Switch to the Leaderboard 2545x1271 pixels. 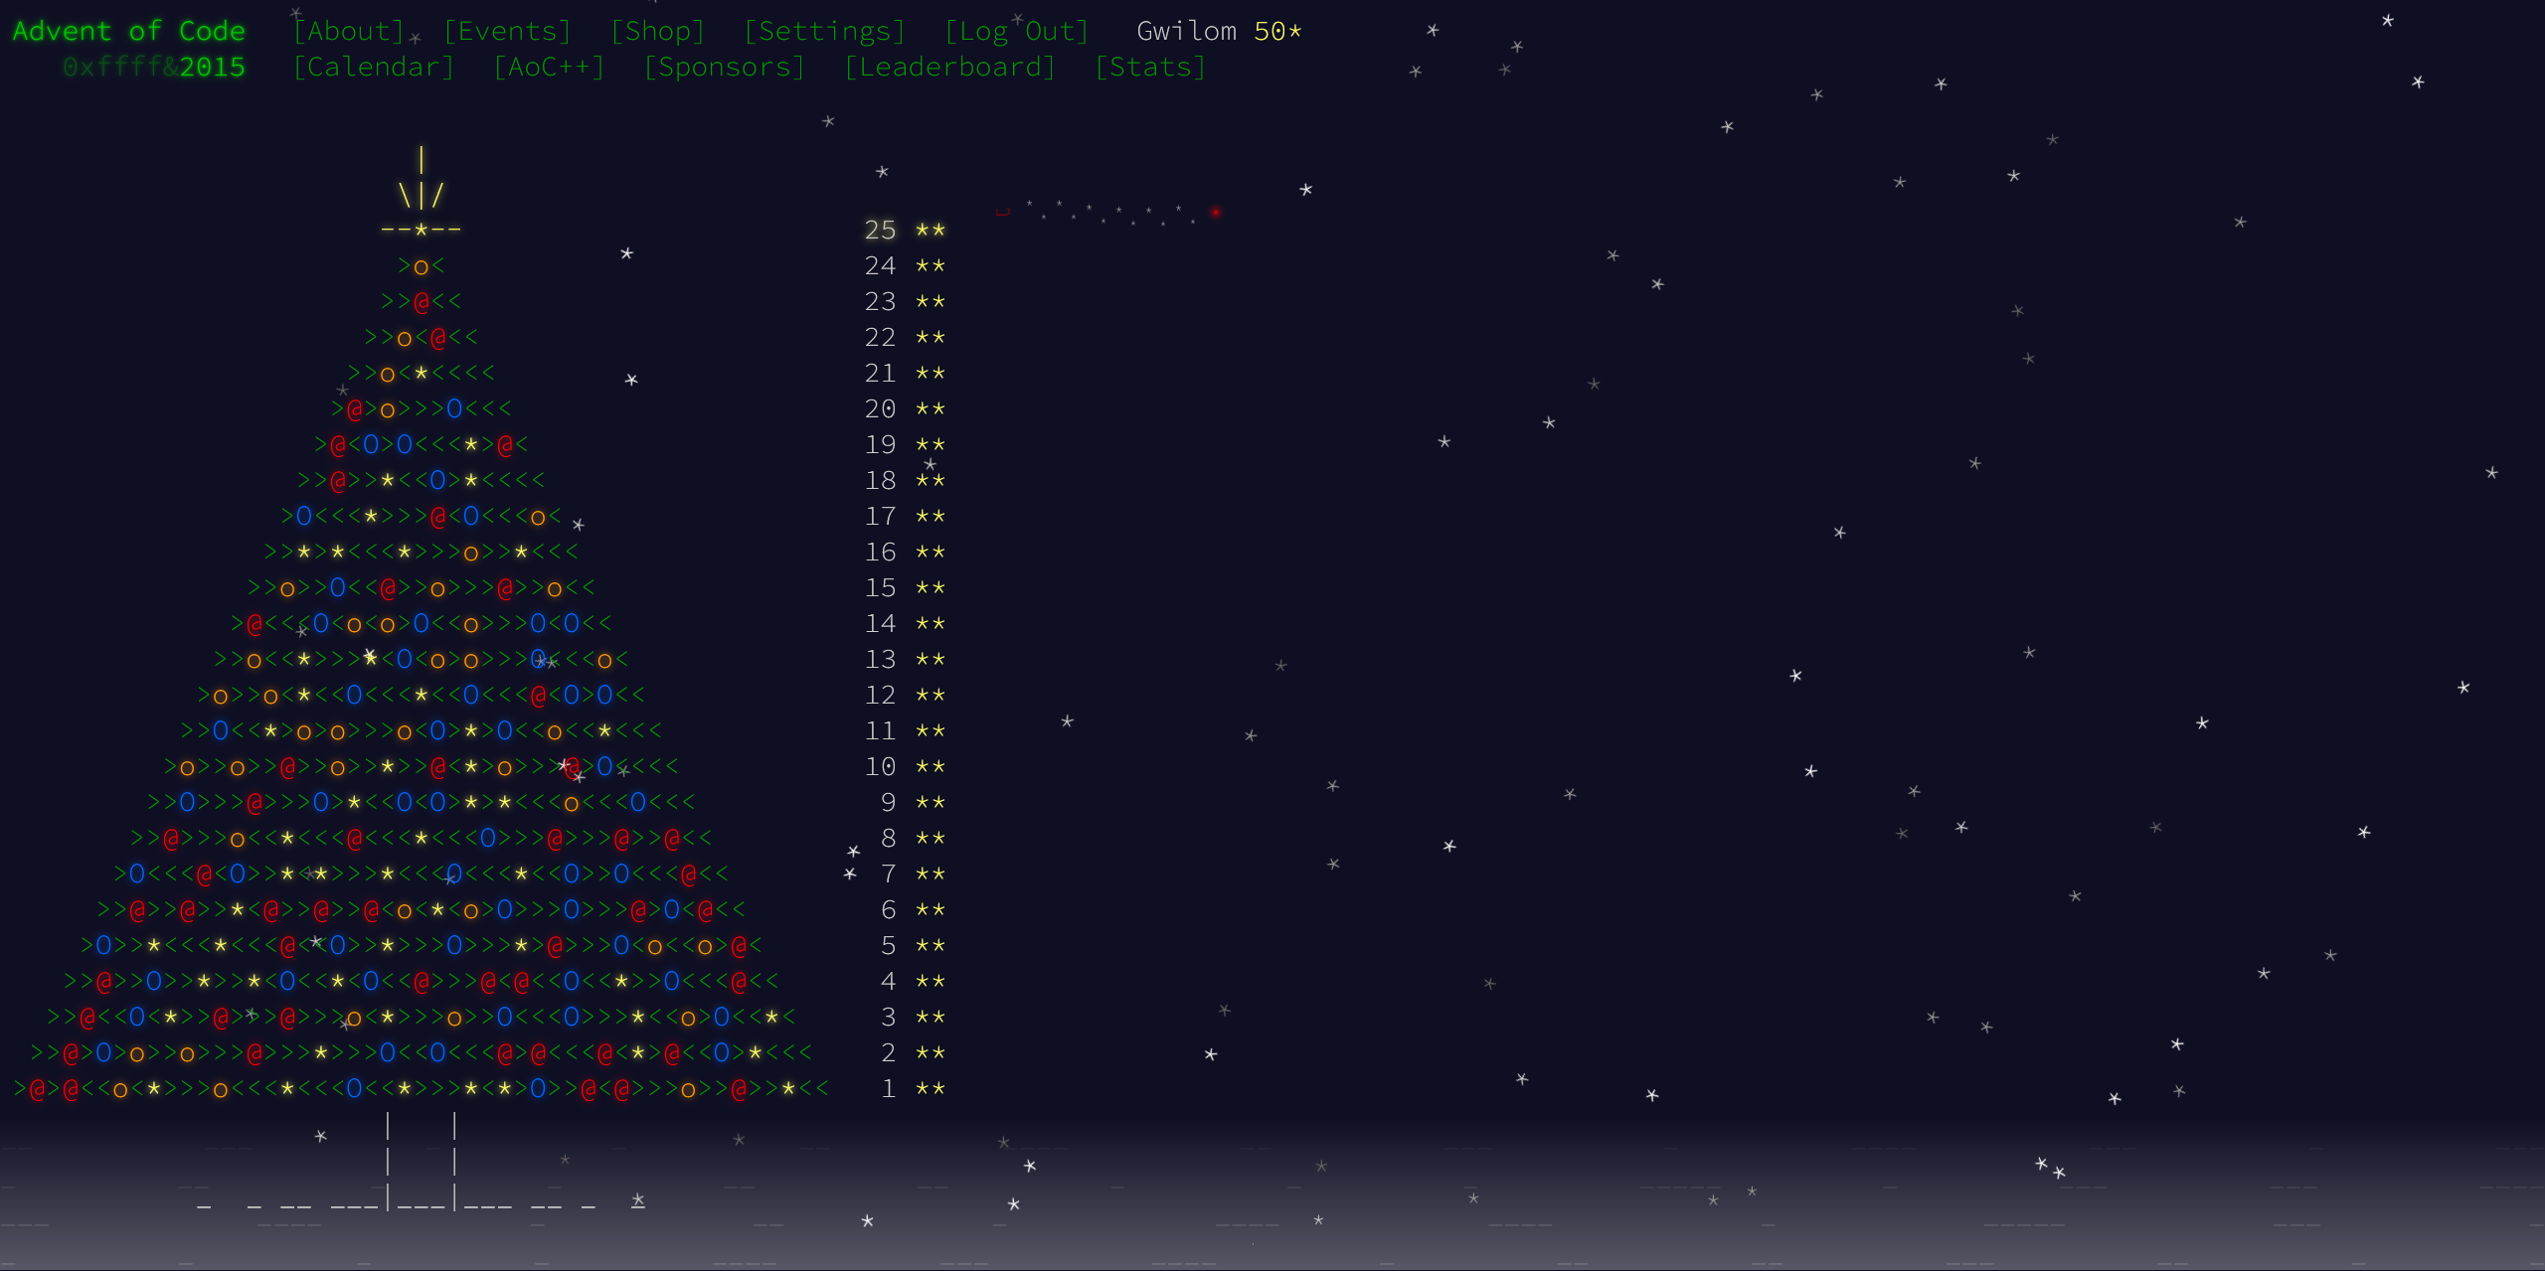[950, 67]
